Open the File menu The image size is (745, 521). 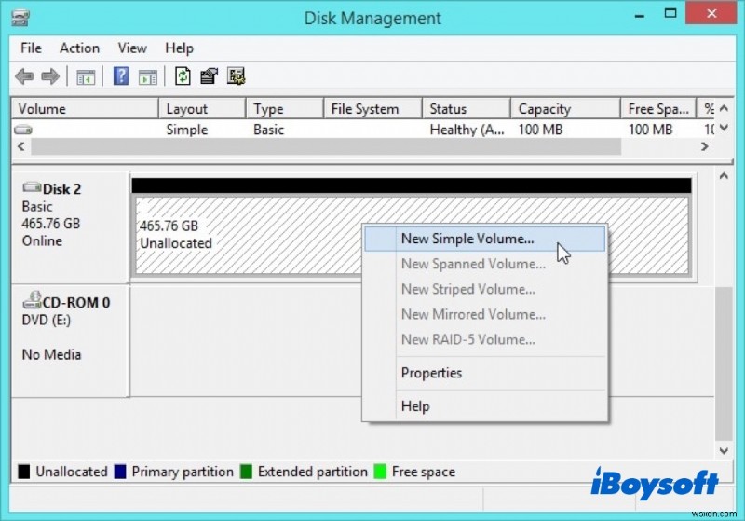pos(31,48)
